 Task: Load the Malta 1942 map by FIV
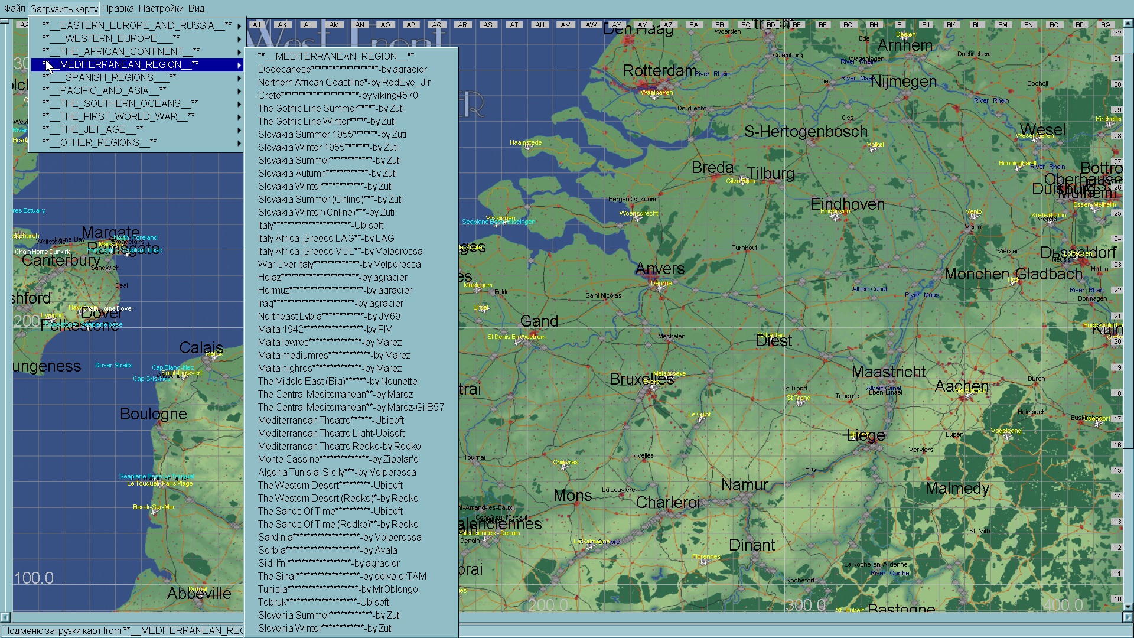coord(324,329)
